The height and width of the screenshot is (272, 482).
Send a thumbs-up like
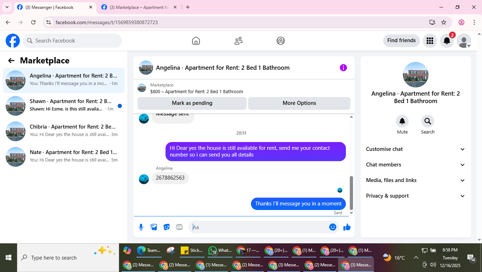coord(347,227)
